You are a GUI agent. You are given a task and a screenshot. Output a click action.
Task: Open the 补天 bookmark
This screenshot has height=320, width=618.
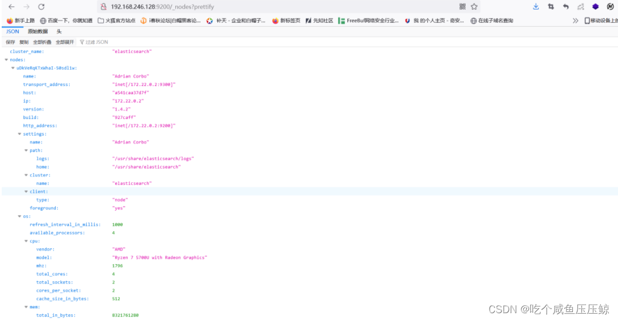click(x=236, y=20)
